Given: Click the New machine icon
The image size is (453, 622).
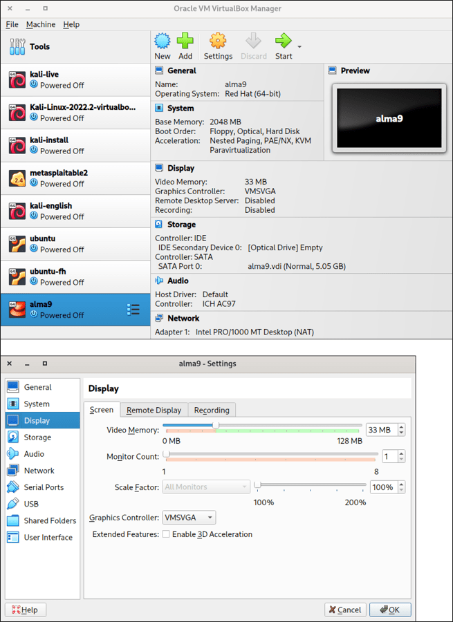Looking at the screenshot, I should pyautogui.click(x=163, y=41).
